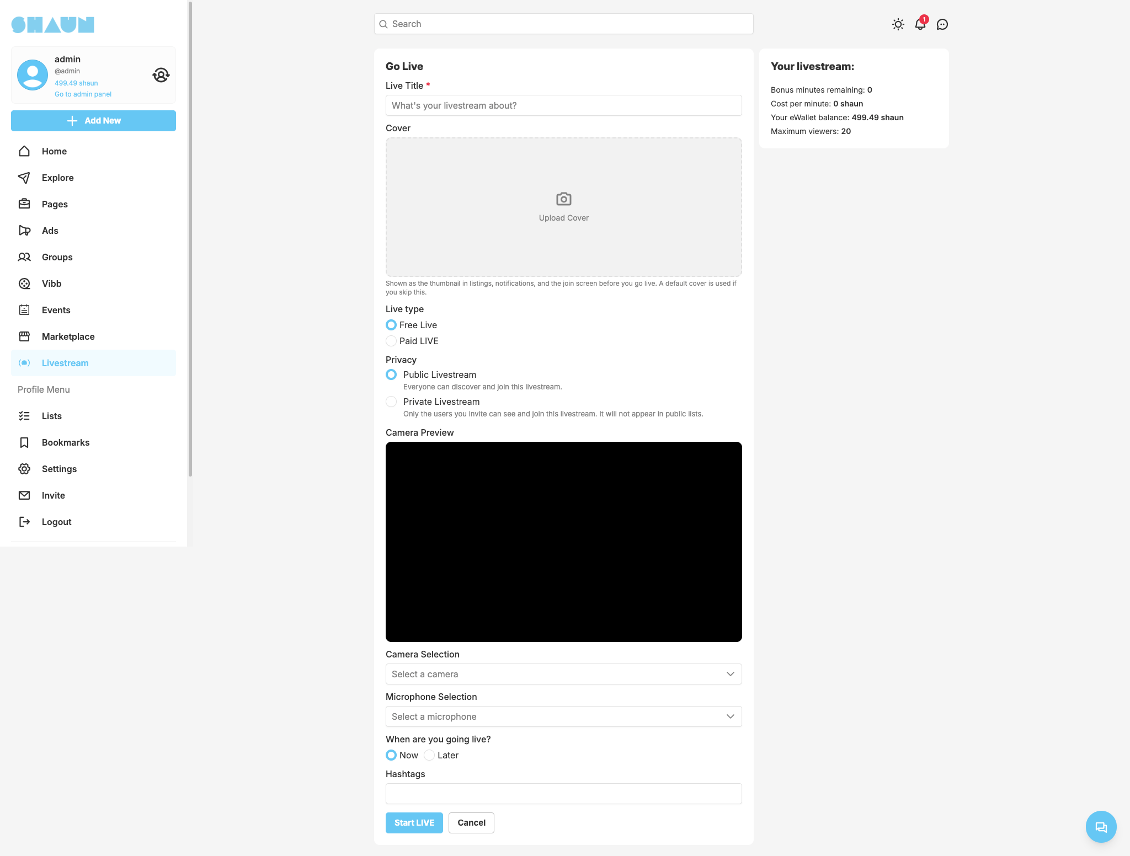
Task: Open Microphone Selection dropdown
Action: pos(563,716)
